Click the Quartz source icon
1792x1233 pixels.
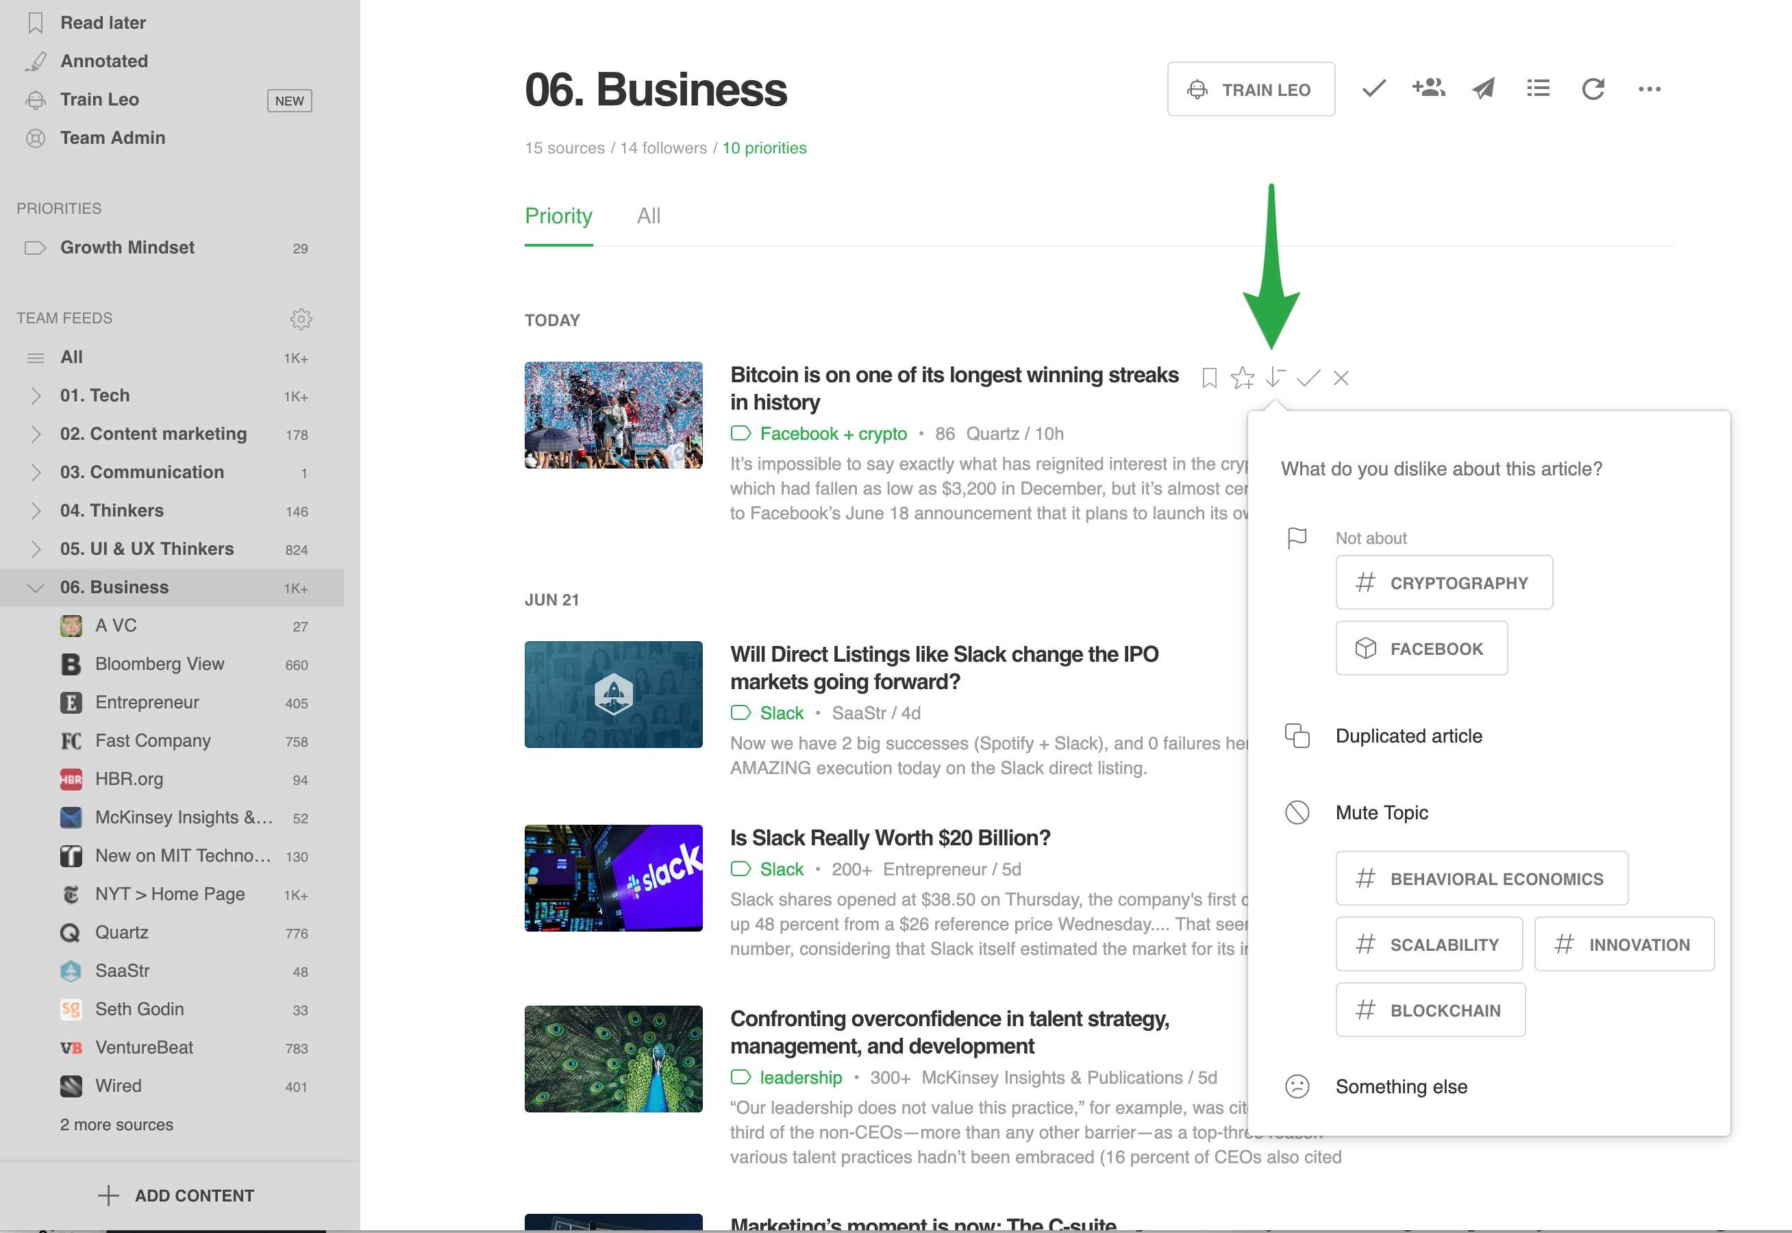71,933
